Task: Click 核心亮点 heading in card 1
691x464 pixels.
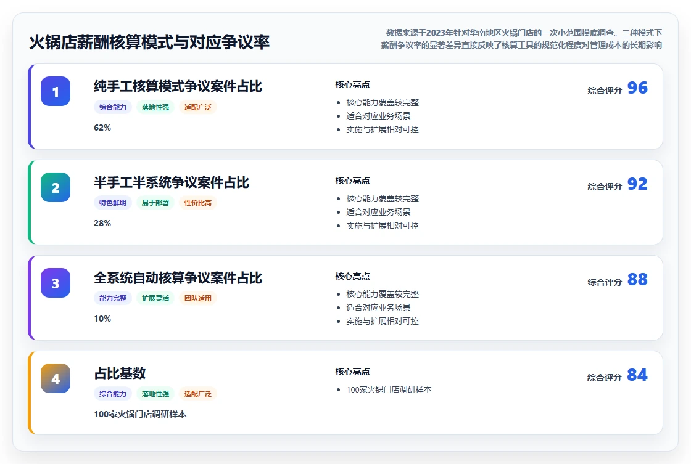Action: tap(352, 84)
